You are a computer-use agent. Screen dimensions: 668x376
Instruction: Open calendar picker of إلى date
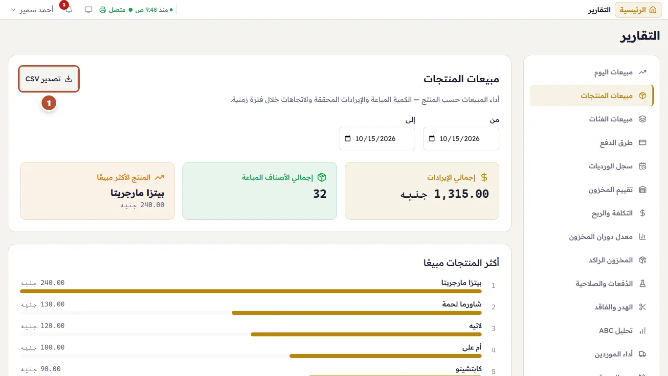pos(348,139)
